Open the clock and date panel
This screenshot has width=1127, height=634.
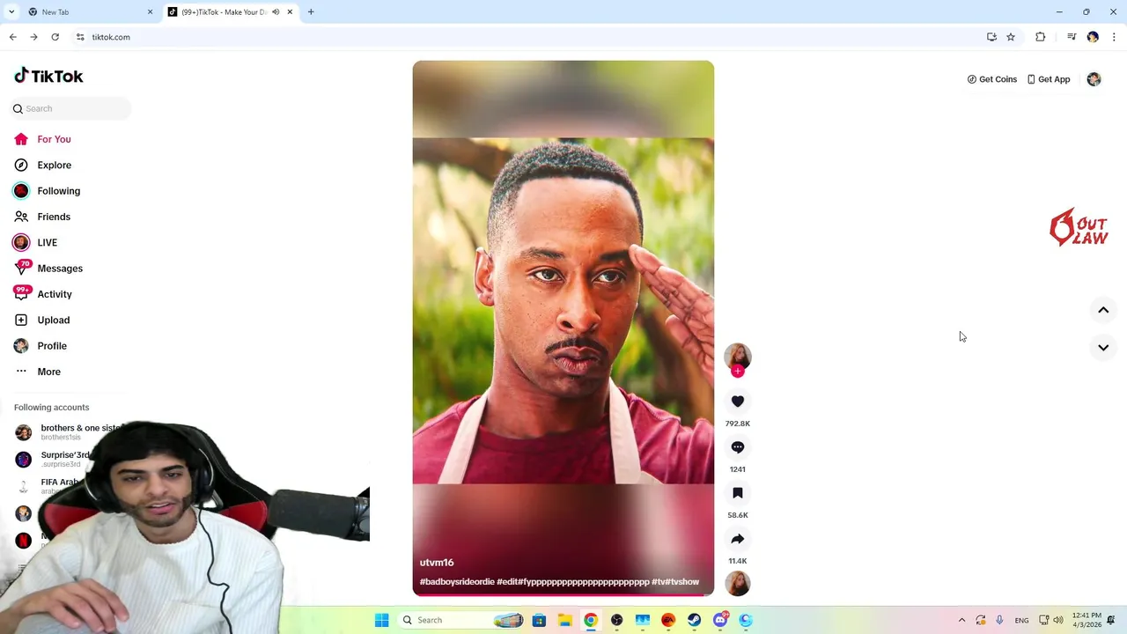click(1087, 620)
